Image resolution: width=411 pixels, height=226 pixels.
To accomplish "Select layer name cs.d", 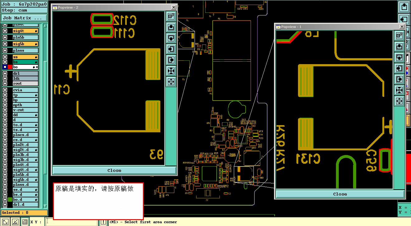I will [x=26, y=140].
